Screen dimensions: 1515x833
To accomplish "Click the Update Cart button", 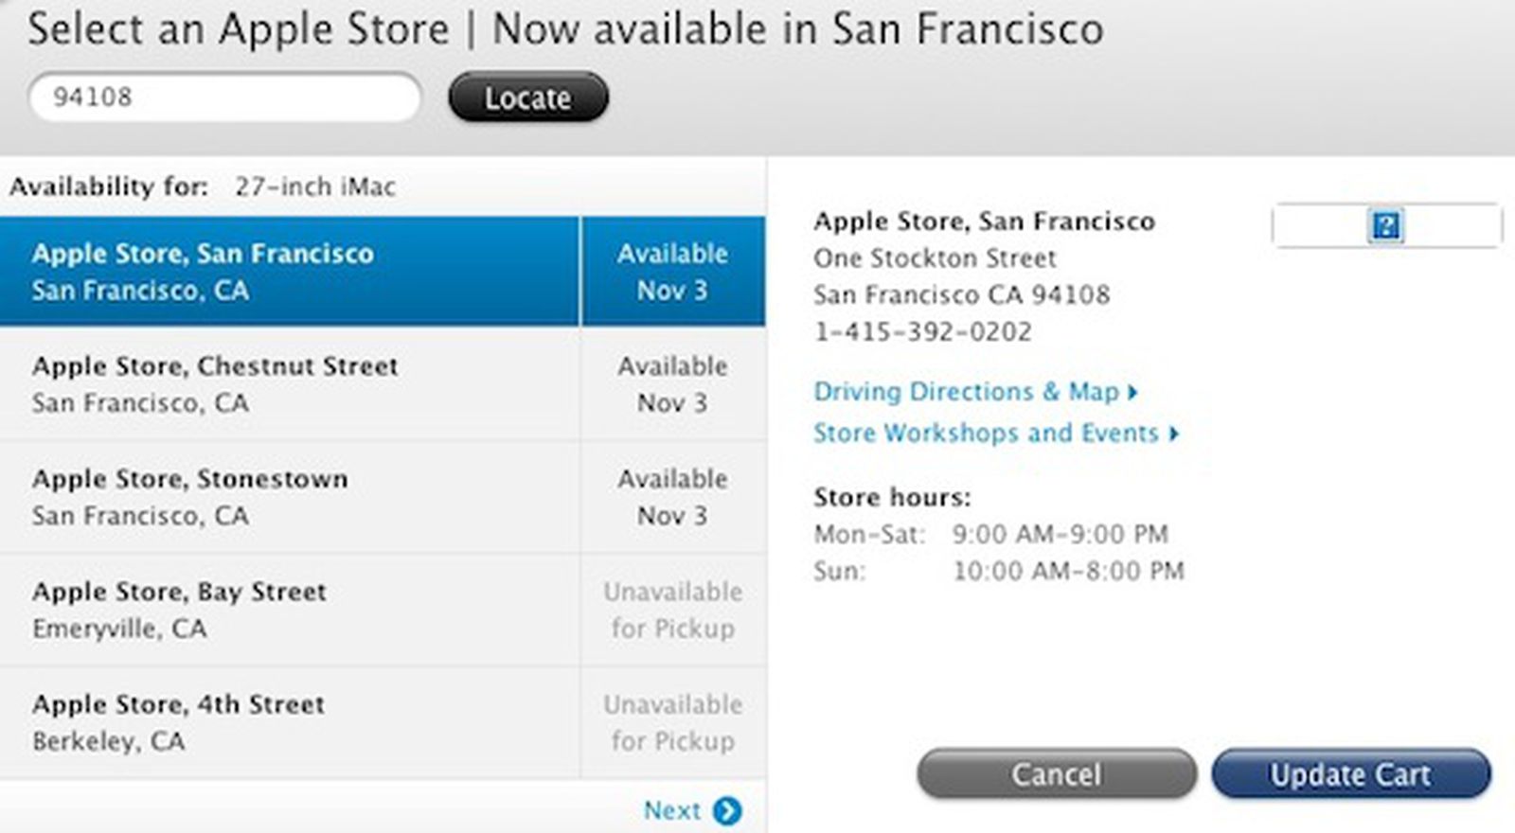I will [x=1348, y=774].
